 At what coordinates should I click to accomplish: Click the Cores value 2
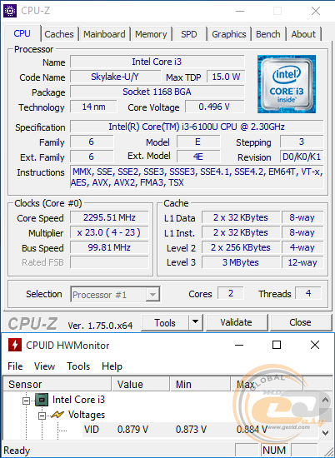point(231,293)
